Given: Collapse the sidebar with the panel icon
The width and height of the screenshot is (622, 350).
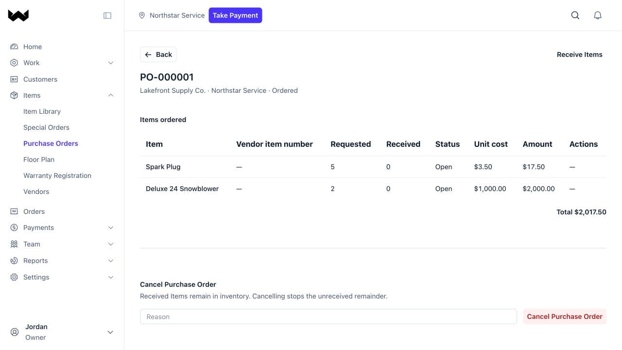Looking at the screenshot, I should (107, 16).
